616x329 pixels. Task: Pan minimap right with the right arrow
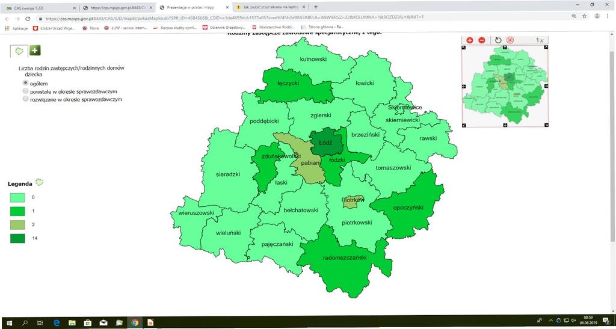tap(546, 87)
